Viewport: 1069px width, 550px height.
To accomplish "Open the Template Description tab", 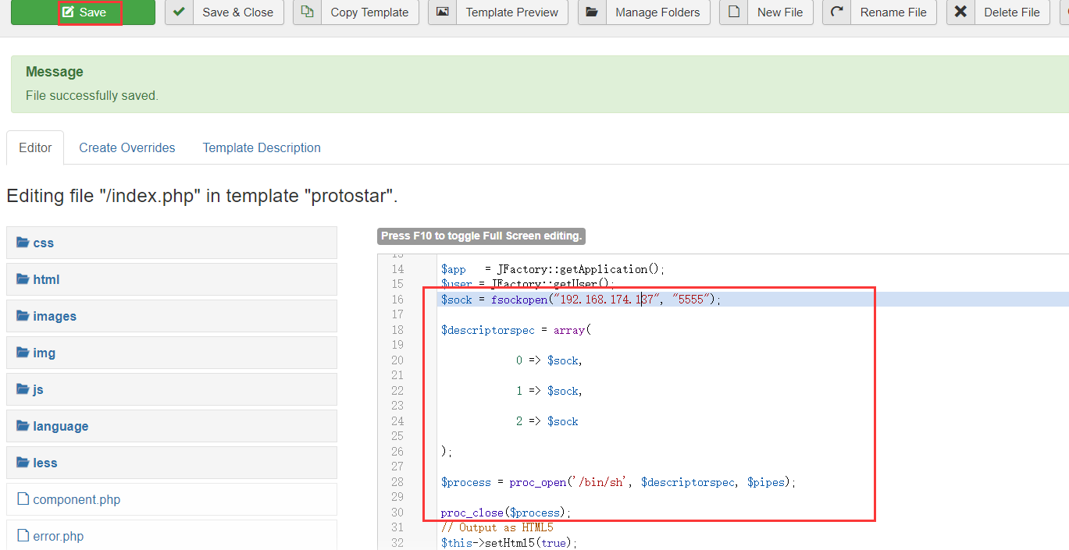I will (x=262, y=147).
